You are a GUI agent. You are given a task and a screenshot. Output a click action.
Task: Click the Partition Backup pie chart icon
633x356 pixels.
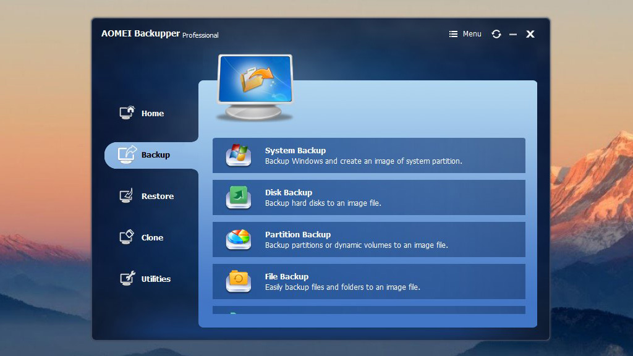238,239
